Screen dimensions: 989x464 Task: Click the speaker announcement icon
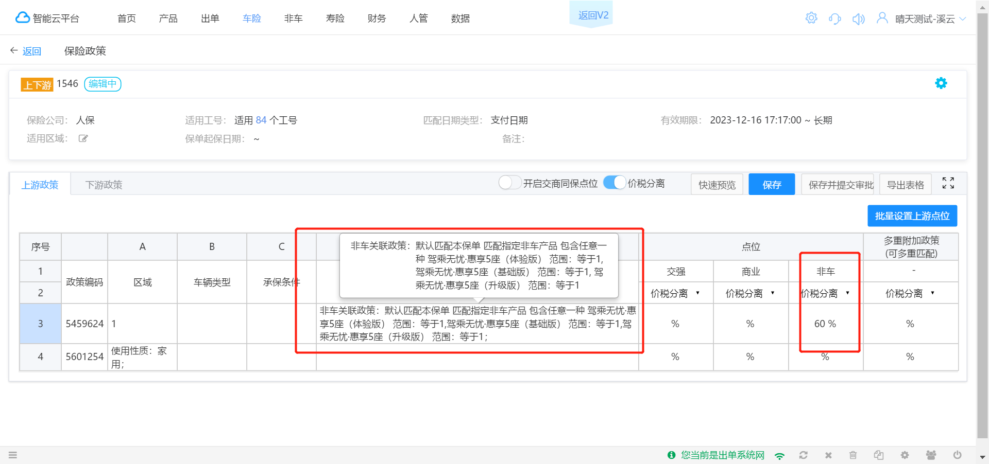click(x=859, y=19)
